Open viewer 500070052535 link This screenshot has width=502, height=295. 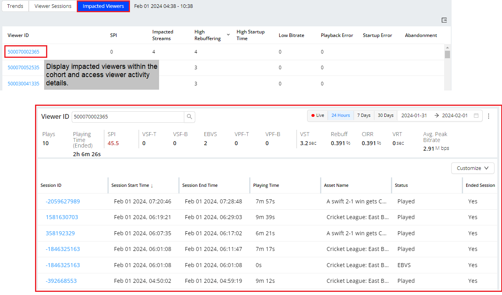click(x=24, y=67)
